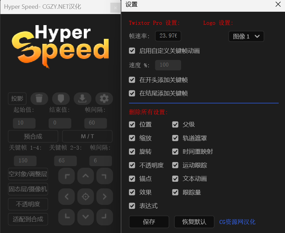
Task: Uncheck the 文本动画 checkbox
Action: coord(175,178)
